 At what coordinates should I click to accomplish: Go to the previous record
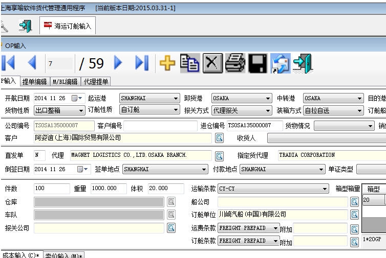pyautogui.click(x=32, y=63)
